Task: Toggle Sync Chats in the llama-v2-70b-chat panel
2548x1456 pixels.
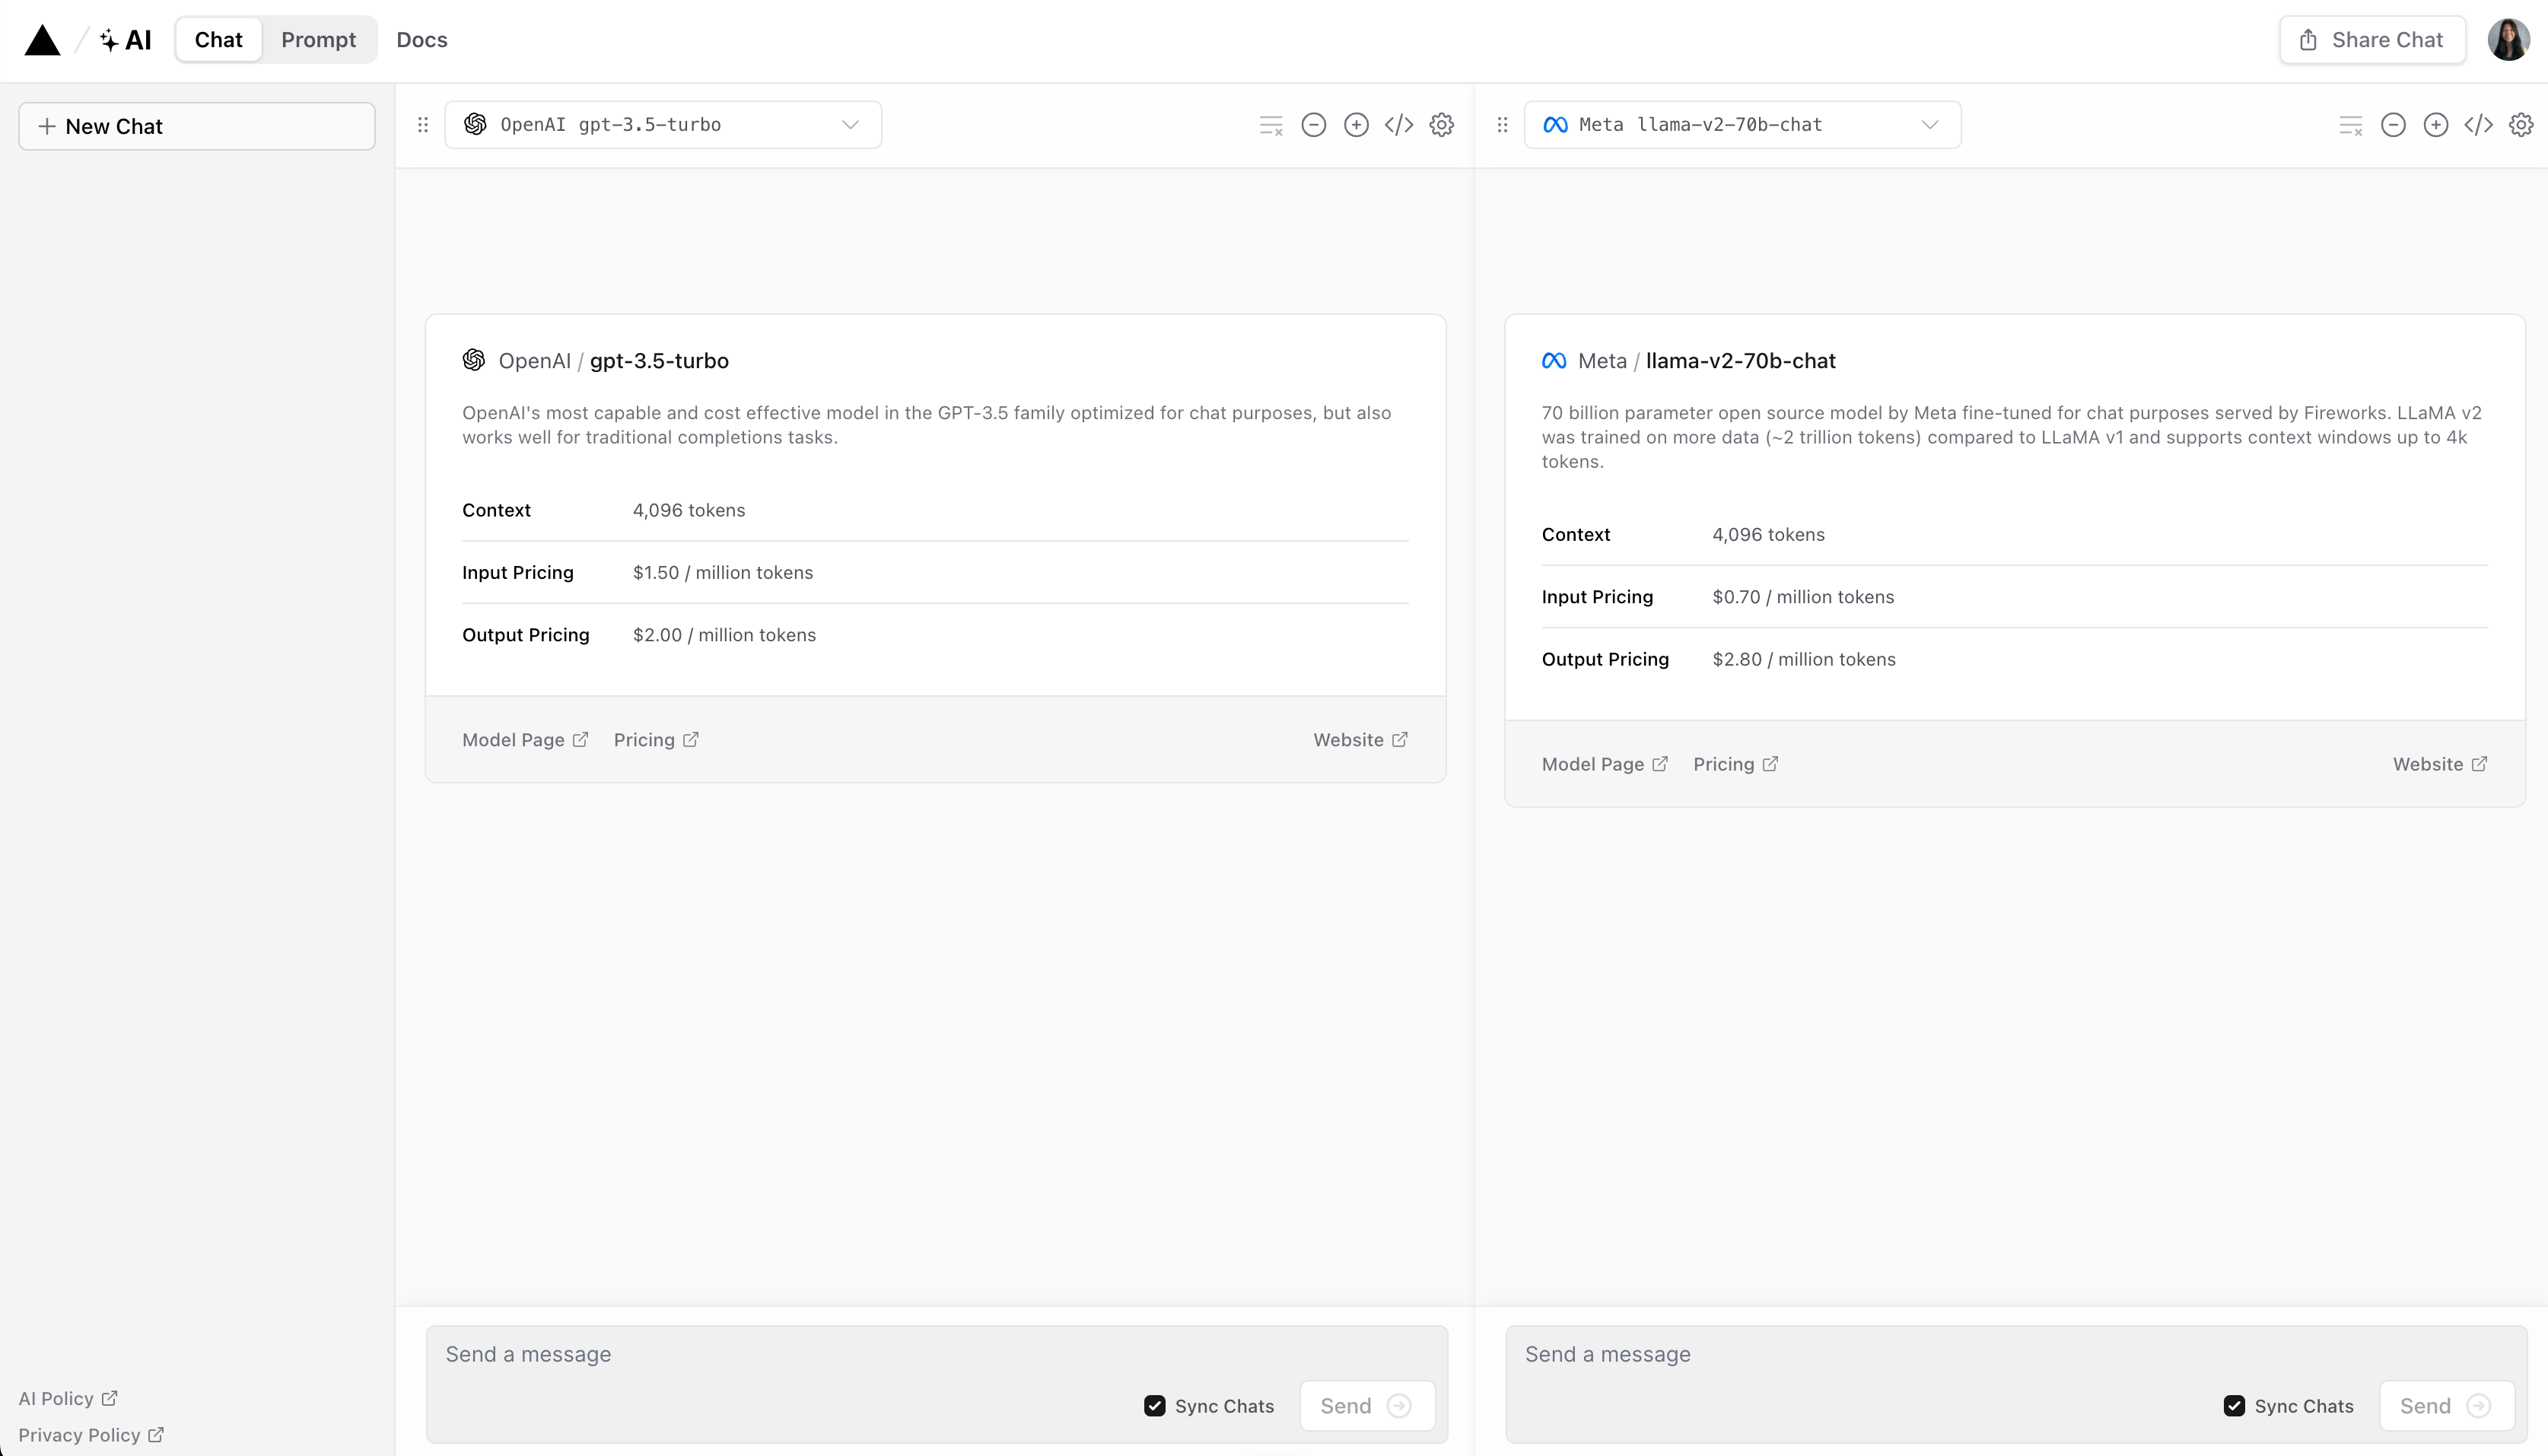Action: (2234, 1406)
